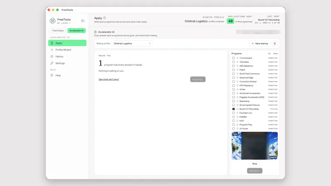Show info for Plug and Play

237,125
